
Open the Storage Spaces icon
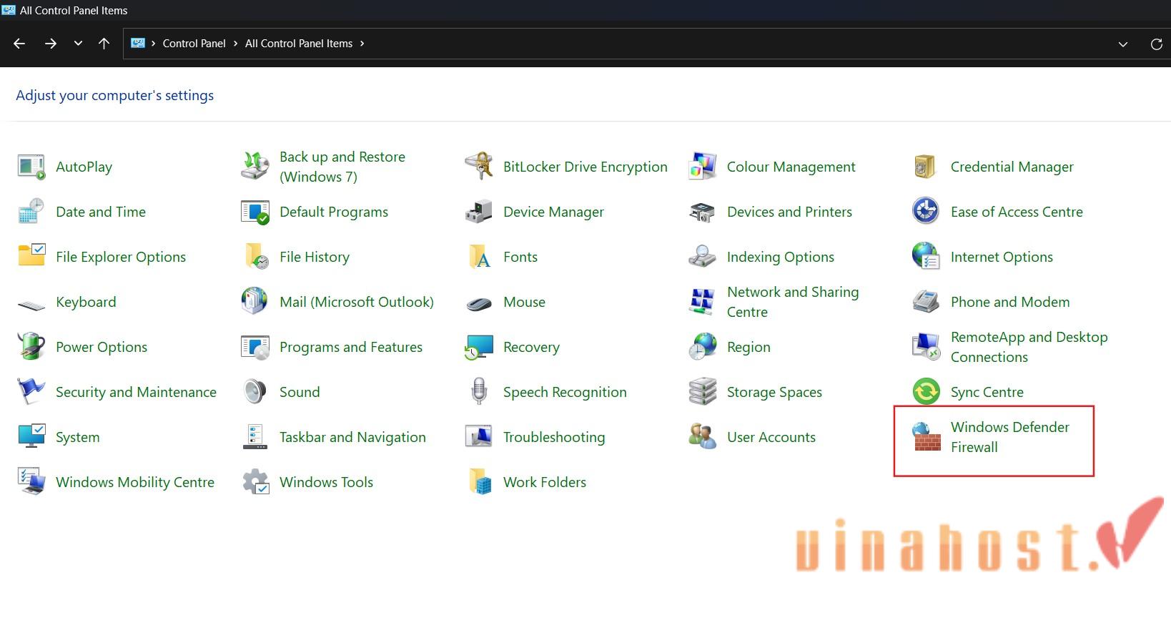pos(702,391)
